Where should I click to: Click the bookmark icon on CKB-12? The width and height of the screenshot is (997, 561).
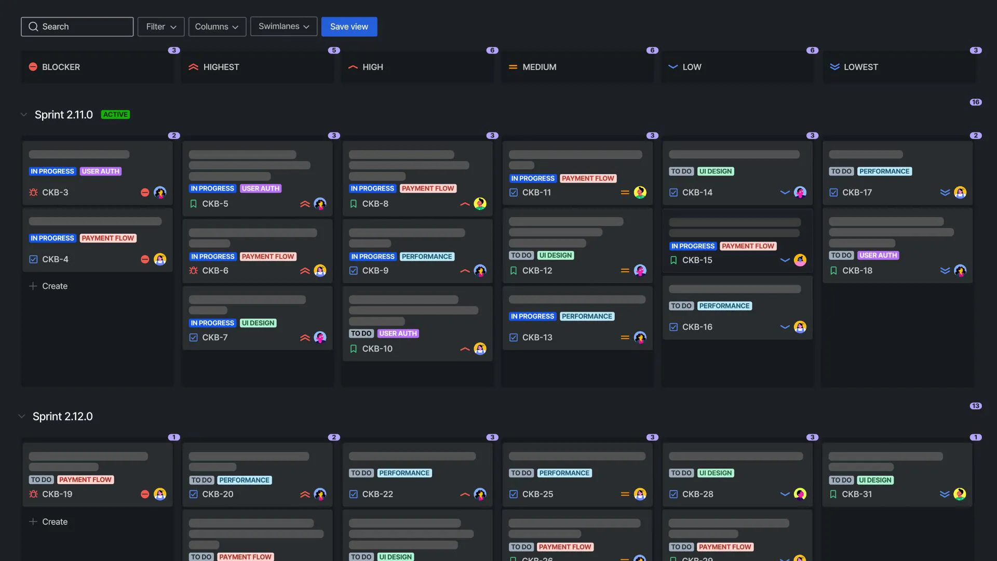click(514, 271)
